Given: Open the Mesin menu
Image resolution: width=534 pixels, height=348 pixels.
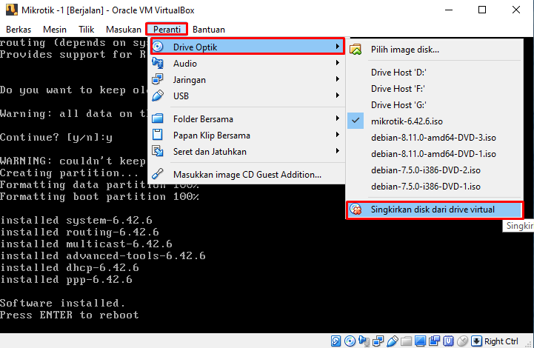Looking at the screenshot, I should [55, 30].
